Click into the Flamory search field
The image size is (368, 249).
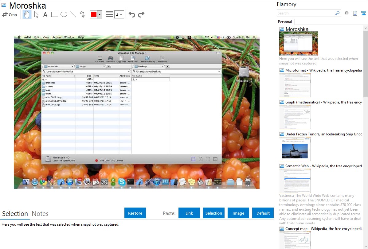[306, 13]
